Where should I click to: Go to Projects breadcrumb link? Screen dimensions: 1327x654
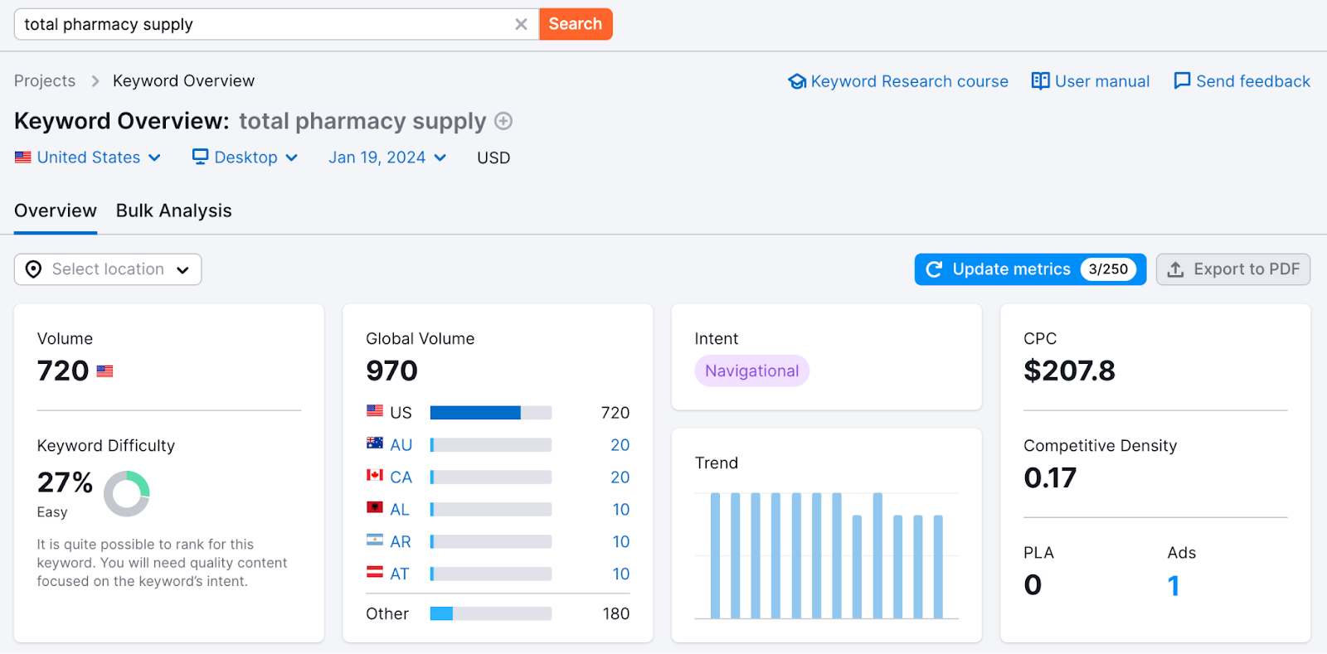(x=45, y=81)
